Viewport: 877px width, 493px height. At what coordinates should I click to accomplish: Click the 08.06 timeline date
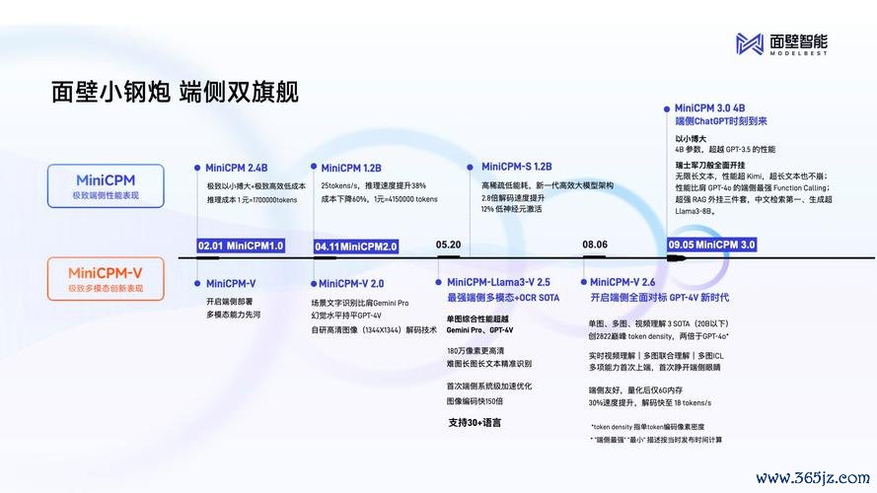coord(595,245)
